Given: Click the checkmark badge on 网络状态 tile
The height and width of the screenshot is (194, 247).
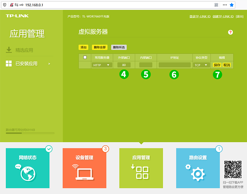Looking at the screenshot, I should [49, 149].
